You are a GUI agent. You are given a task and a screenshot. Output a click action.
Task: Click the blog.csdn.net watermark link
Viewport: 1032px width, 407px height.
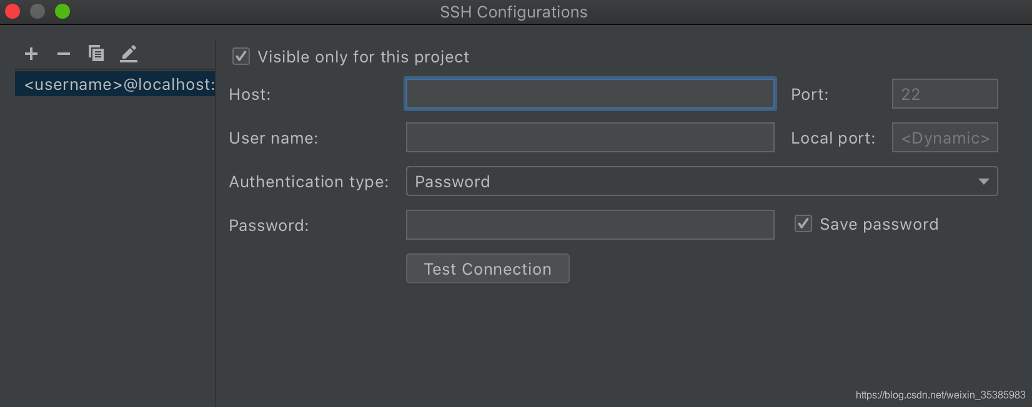point(940,395)
